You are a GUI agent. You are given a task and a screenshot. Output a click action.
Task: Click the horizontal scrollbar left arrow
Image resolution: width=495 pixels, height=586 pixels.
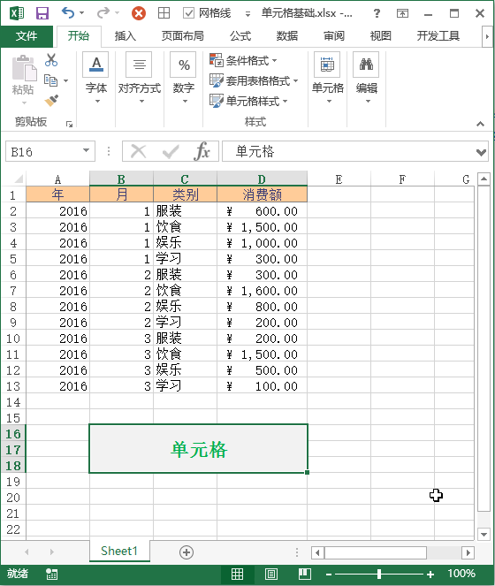317,552
